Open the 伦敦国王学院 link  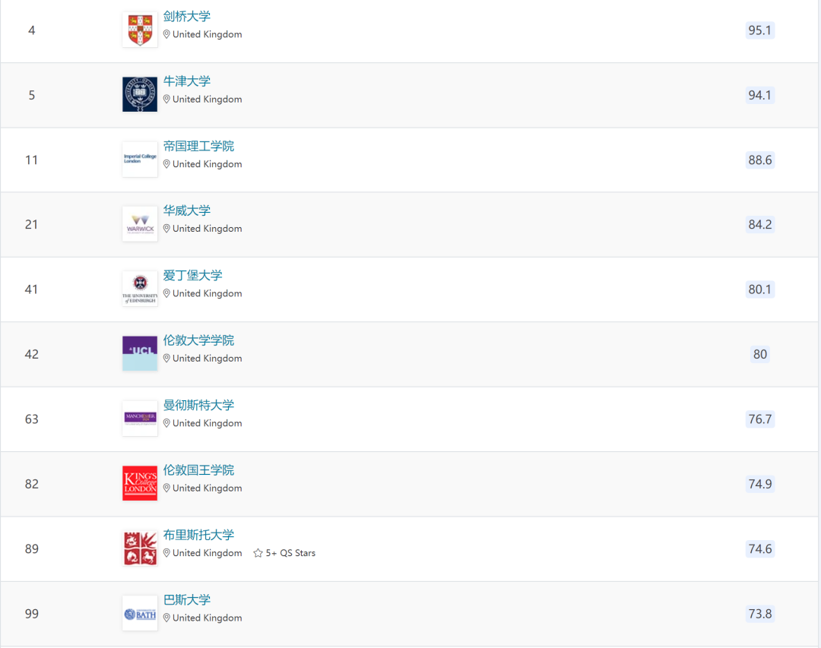click(198, 470)
